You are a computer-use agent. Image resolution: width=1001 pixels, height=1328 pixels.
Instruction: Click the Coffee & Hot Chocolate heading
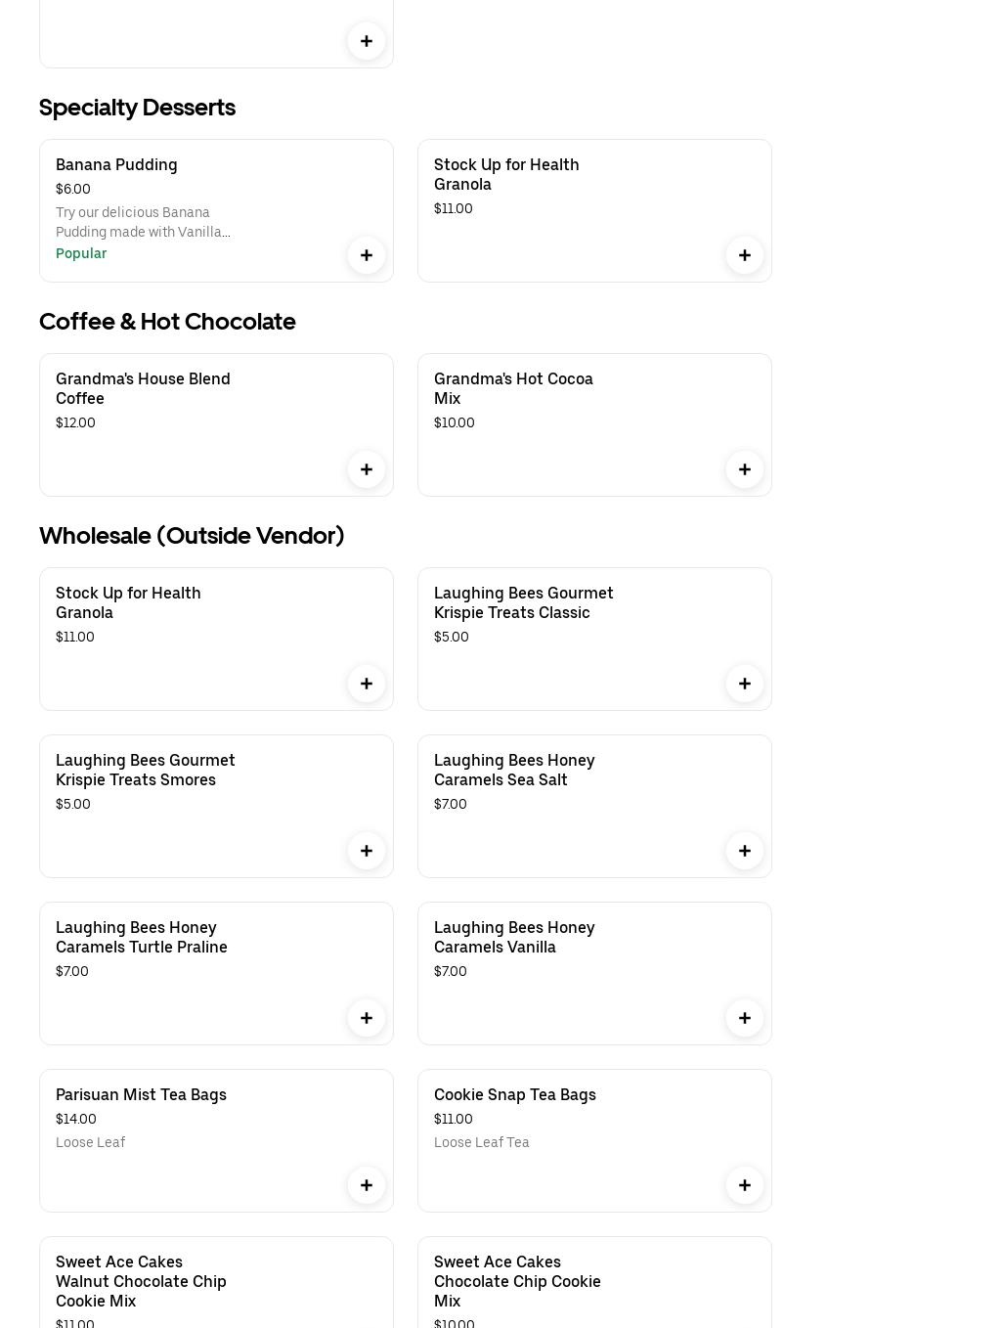point(167,321)
